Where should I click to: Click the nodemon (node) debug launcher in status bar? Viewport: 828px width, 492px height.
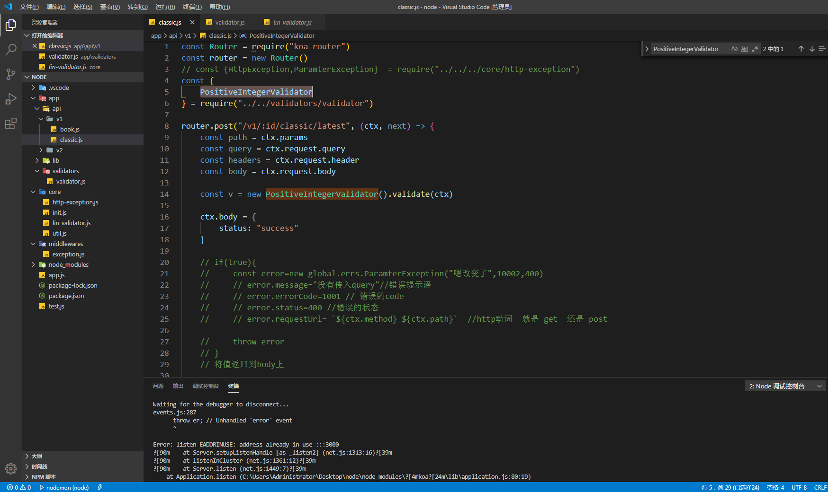(64, 487)
